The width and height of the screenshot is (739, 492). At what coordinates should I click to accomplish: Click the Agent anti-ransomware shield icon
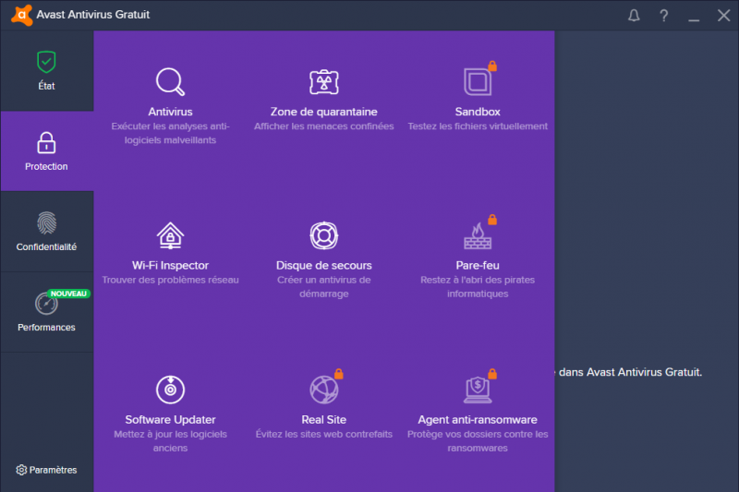click(x=478, y=390)
